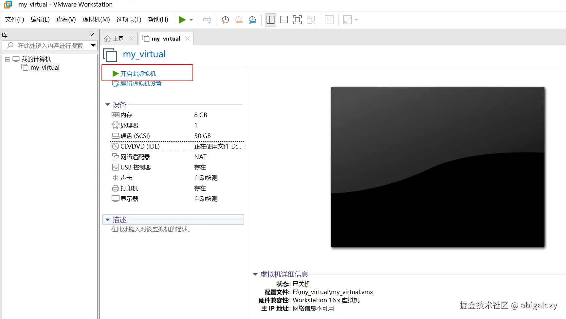This screenshot has width=566, height=319.
Task: Switch to the 主页 home tab
Action: click(117, 38)
